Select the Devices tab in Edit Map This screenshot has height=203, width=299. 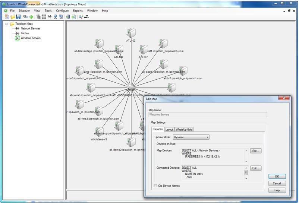pos(158,129)
